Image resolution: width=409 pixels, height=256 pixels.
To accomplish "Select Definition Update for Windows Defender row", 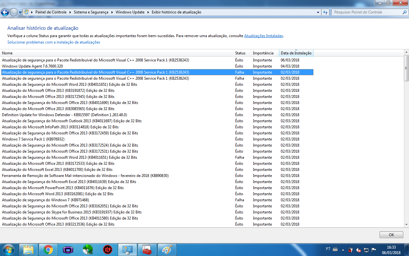I will 157,115.
